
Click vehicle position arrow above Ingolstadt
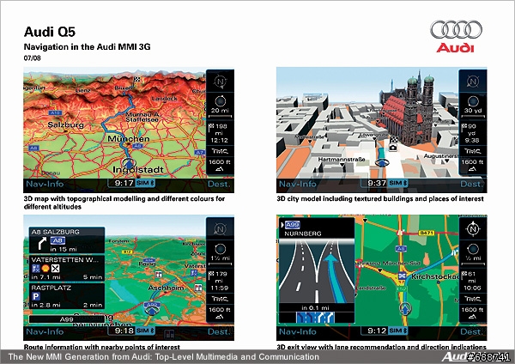[x=129, y=162]
